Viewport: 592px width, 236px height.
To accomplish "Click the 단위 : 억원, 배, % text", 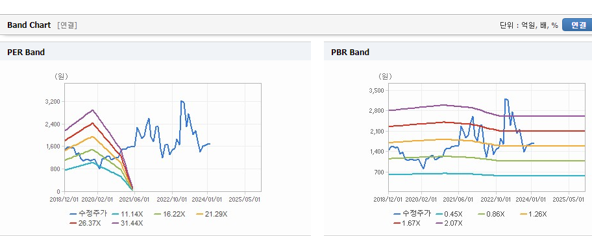I will coord(528,25).
